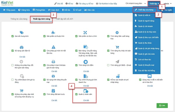The image size is (175, 112).
Task: Switch to Thông tin cửa hàng tab
Action: point(19,19)
